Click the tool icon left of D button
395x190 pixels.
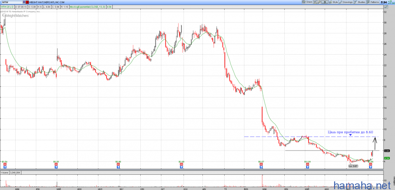click(x=319, y=2)
